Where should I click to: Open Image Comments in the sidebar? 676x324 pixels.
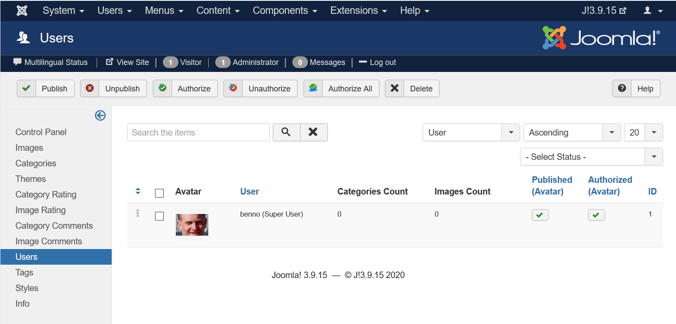49,241
